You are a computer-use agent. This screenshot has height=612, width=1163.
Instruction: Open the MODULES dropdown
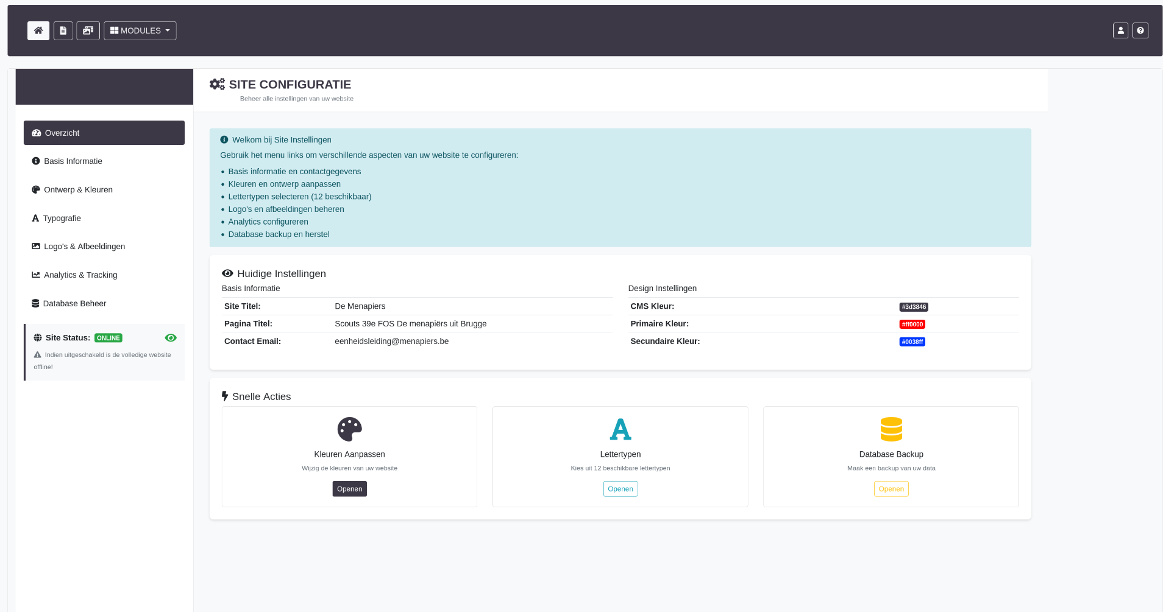140,30
